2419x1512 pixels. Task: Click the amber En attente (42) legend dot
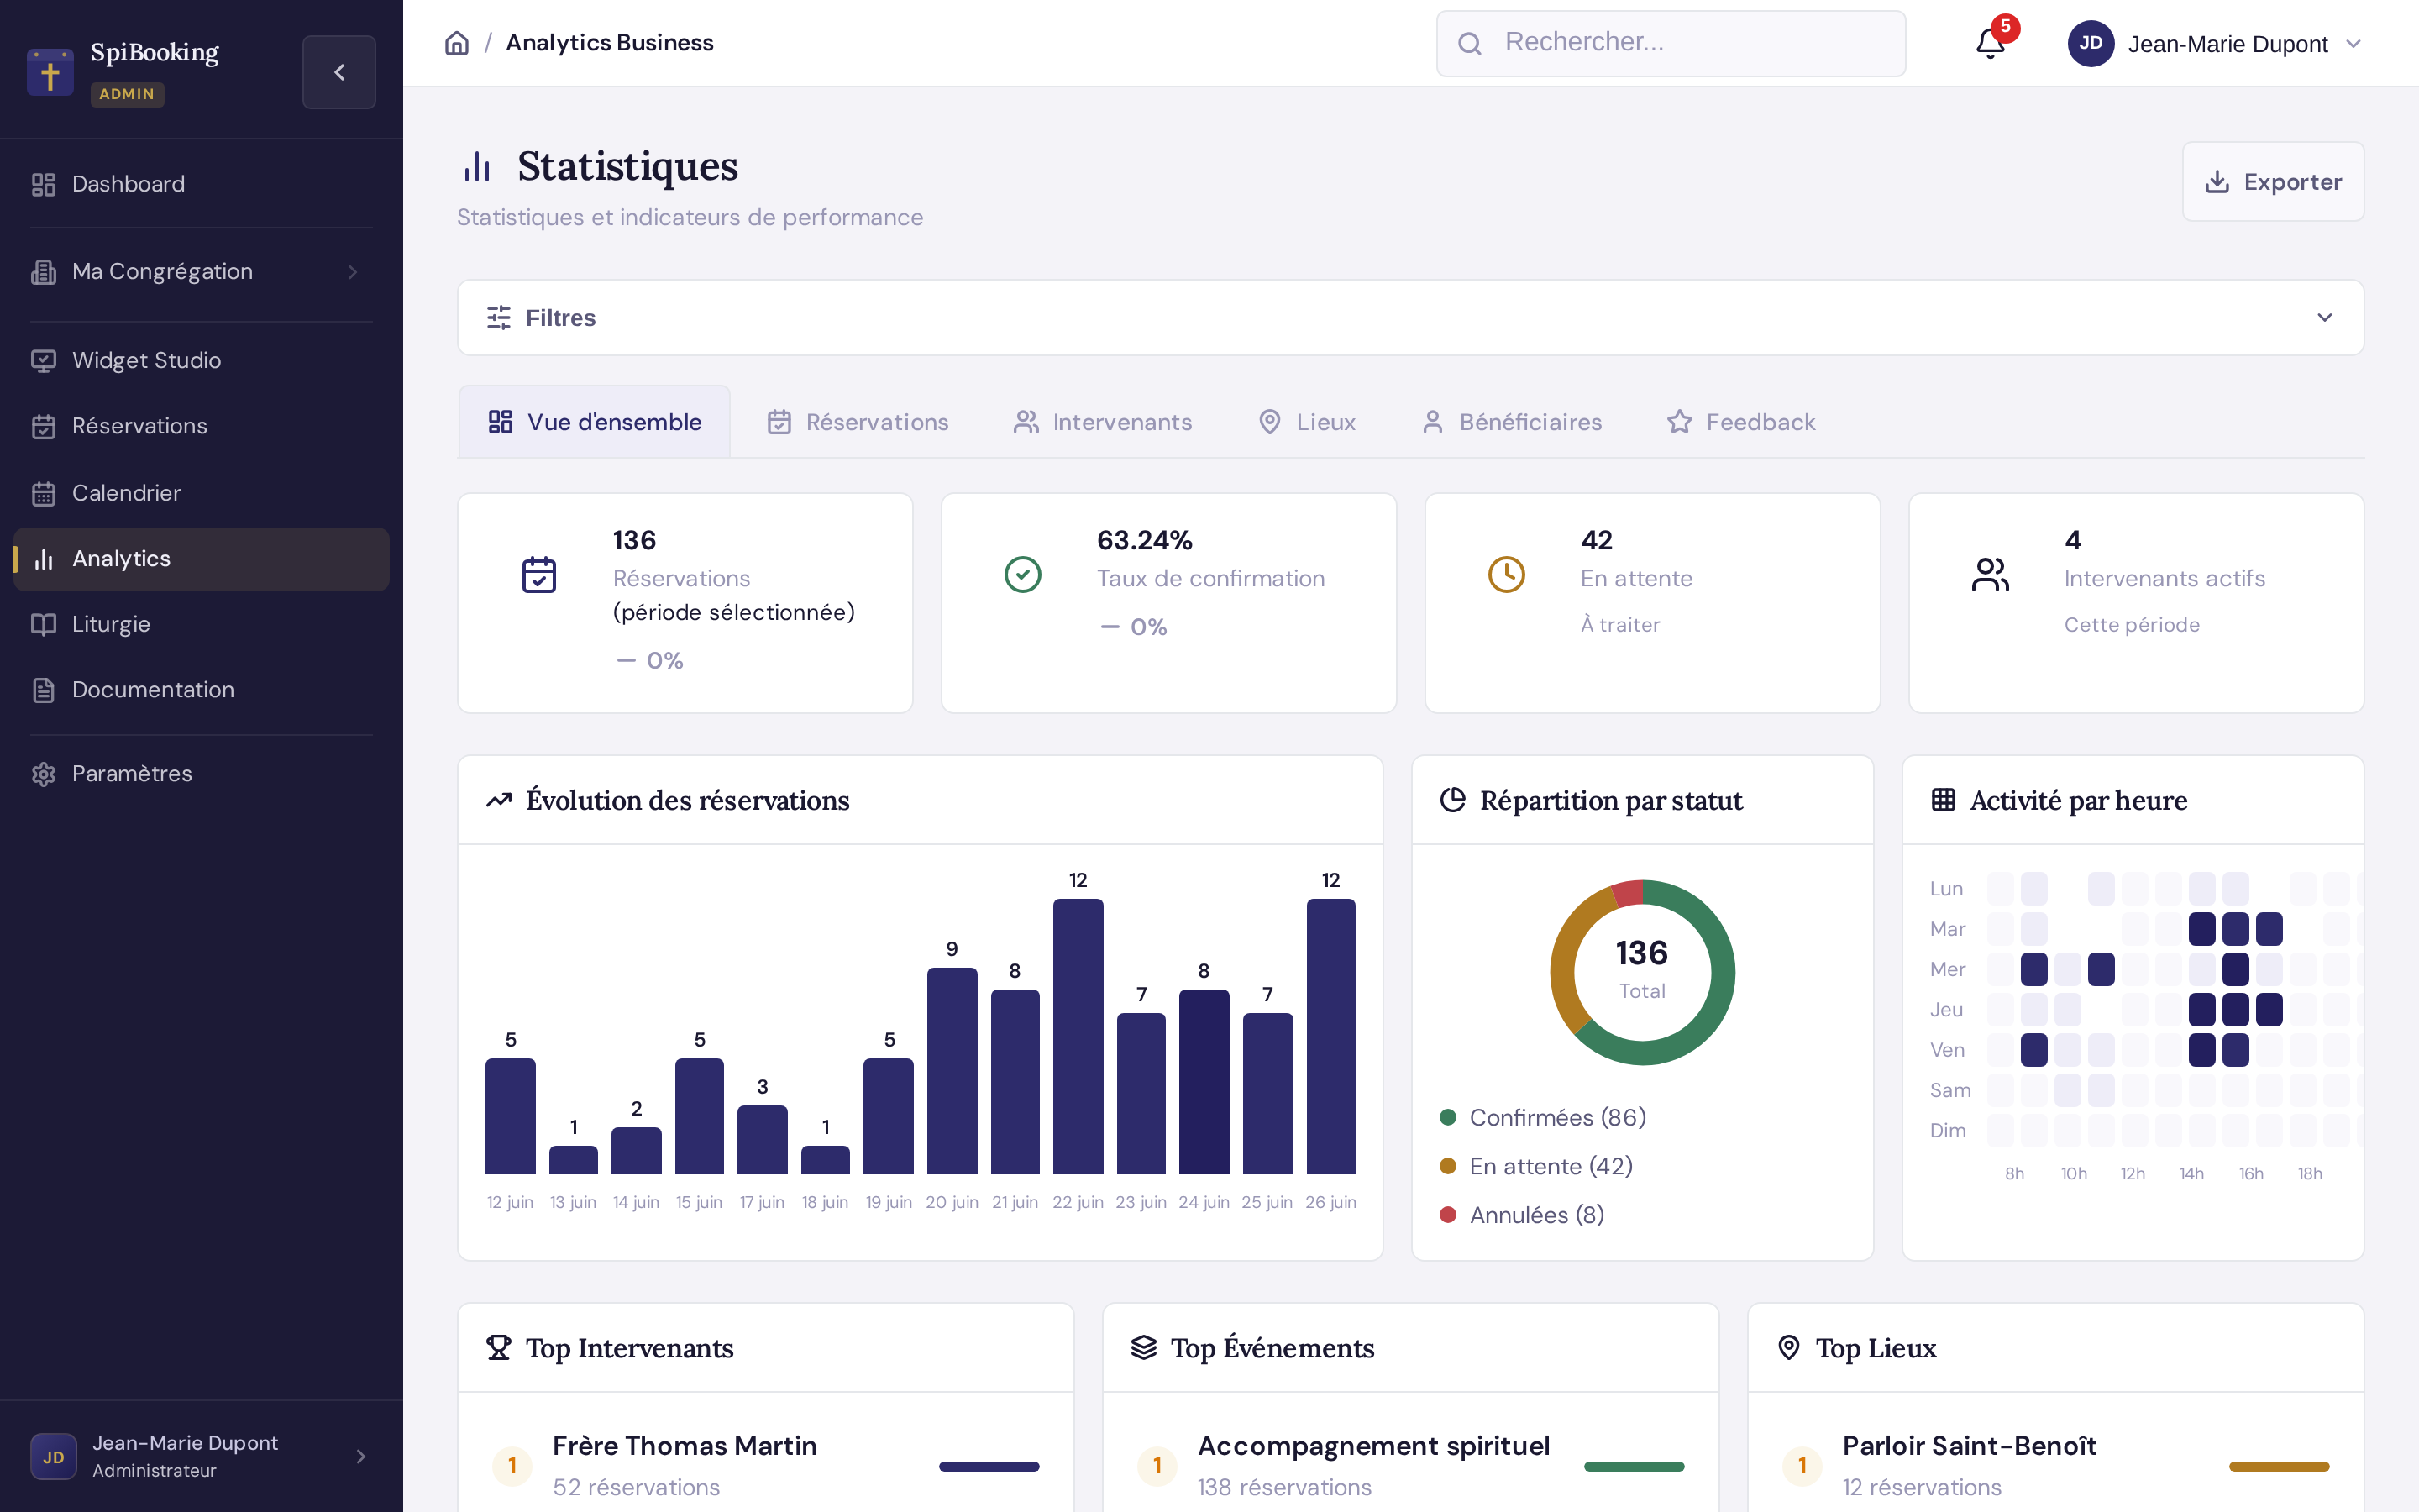tap(1447, 1166)
